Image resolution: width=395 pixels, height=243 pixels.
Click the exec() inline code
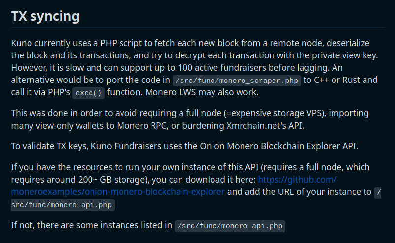[x=89, y=93]
